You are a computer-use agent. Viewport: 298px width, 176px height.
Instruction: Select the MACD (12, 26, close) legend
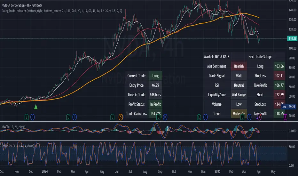pos(13,127)
